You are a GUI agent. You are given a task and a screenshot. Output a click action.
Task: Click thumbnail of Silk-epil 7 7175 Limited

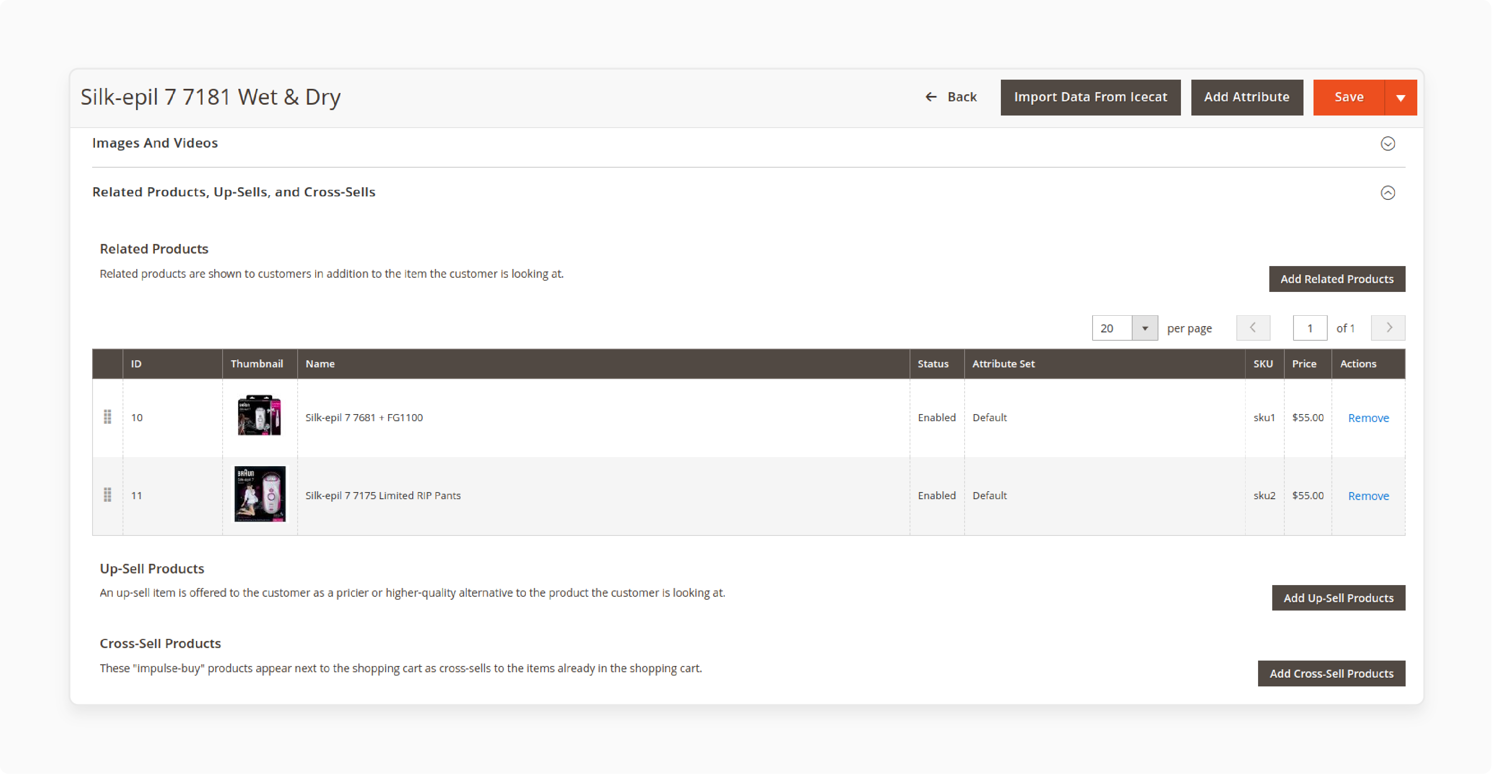pyautogui.click(x=260, y=494)
